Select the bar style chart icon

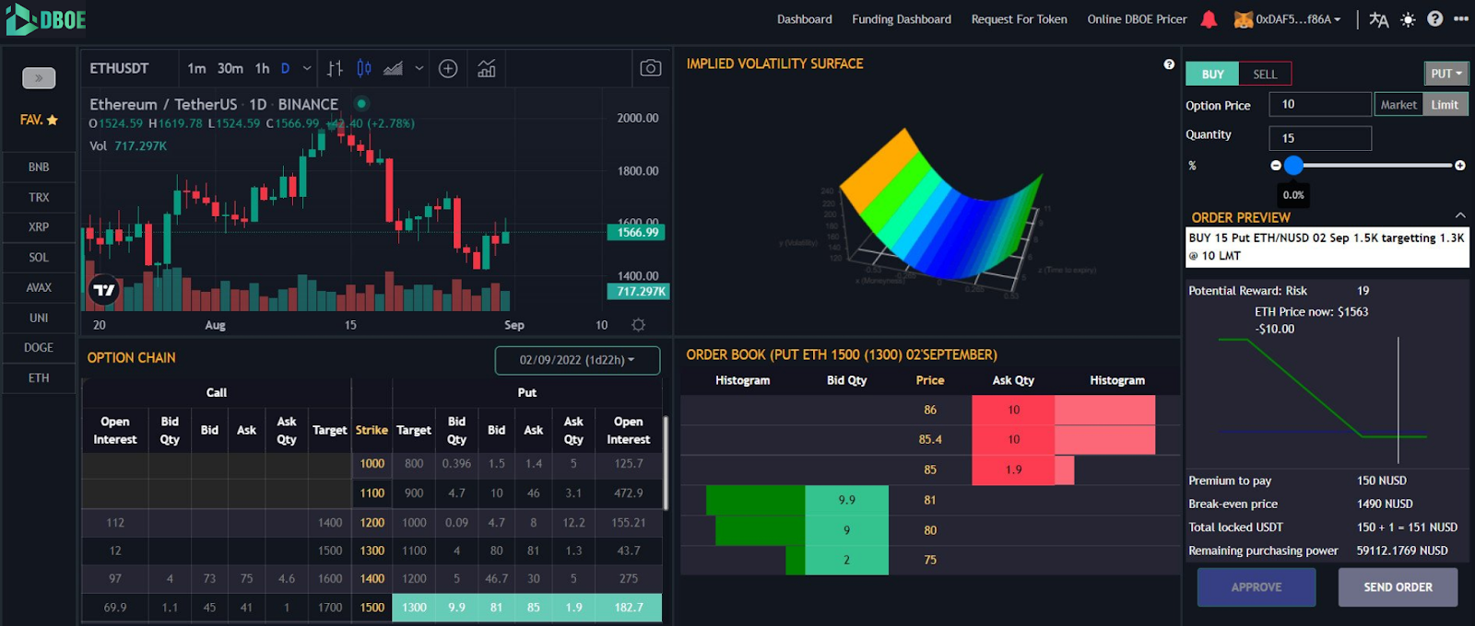(x=335, y=68)
